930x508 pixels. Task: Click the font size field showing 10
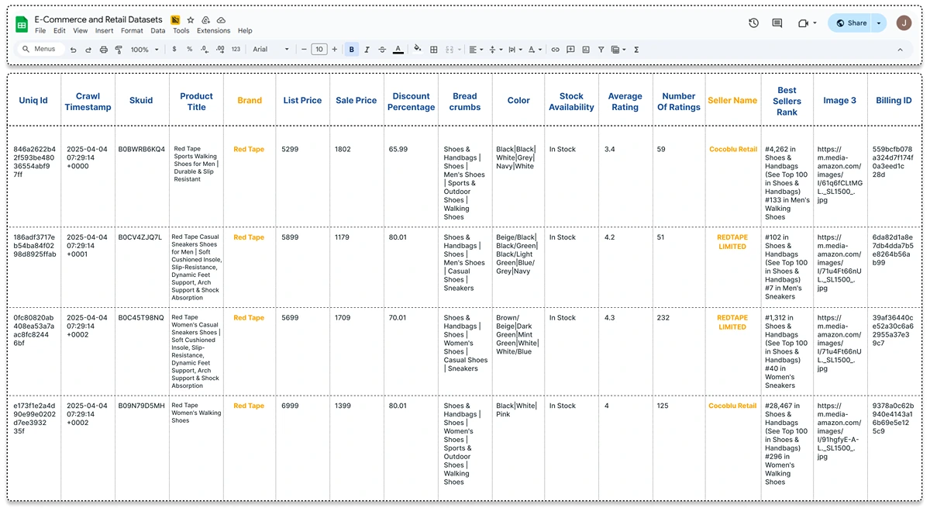pos(319,50)
